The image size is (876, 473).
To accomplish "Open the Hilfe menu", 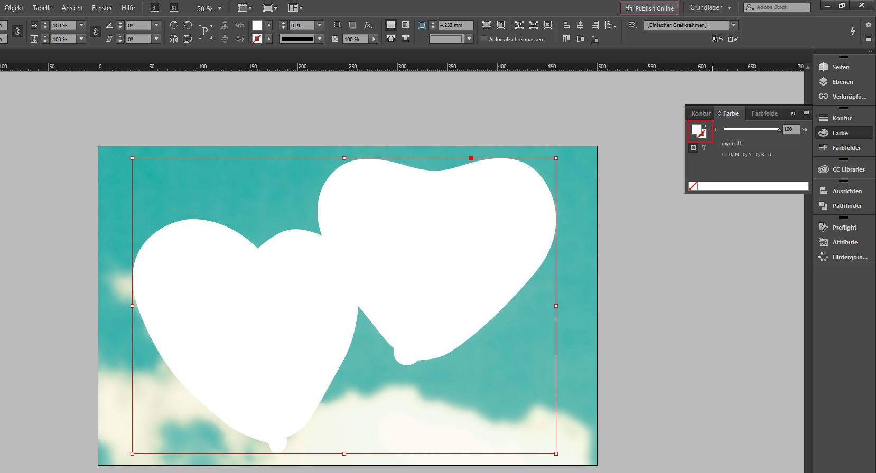I will (x=128, y=8).
